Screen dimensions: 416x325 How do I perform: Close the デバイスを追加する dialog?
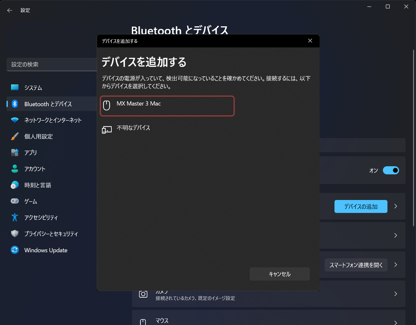tap(310, 41)
